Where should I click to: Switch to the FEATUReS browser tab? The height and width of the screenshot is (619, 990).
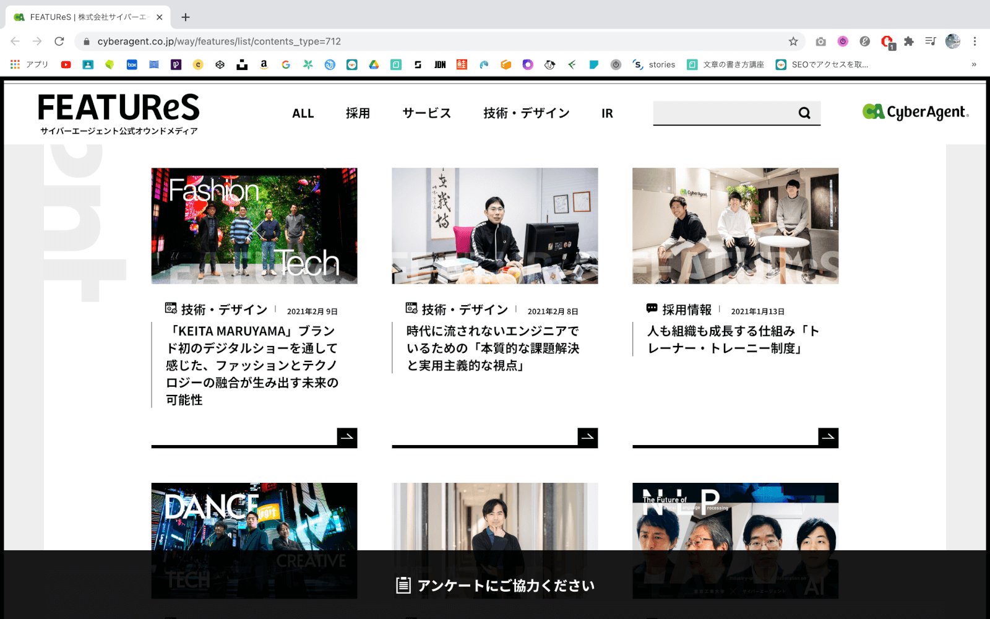click(x=88, y=17)
